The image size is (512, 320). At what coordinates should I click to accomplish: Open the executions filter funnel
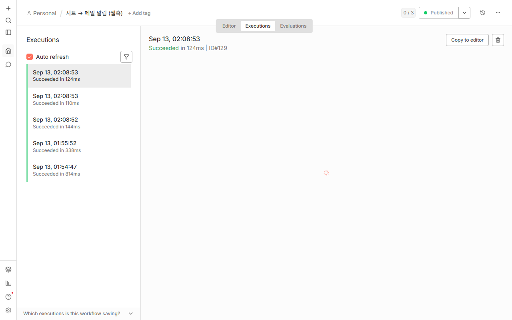coord(126,57)
